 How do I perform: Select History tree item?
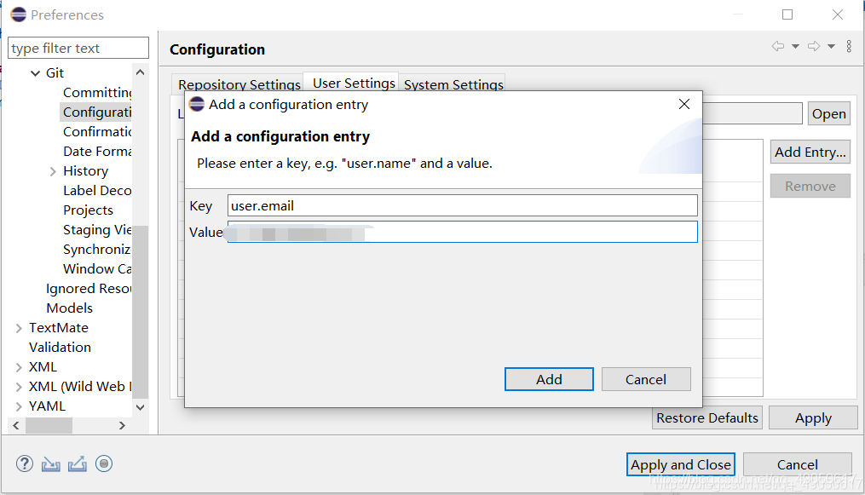click(x=85, y=171)
